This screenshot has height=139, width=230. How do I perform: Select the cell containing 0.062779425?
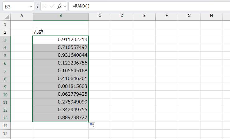pyautogui.click(x=60, y=94)
